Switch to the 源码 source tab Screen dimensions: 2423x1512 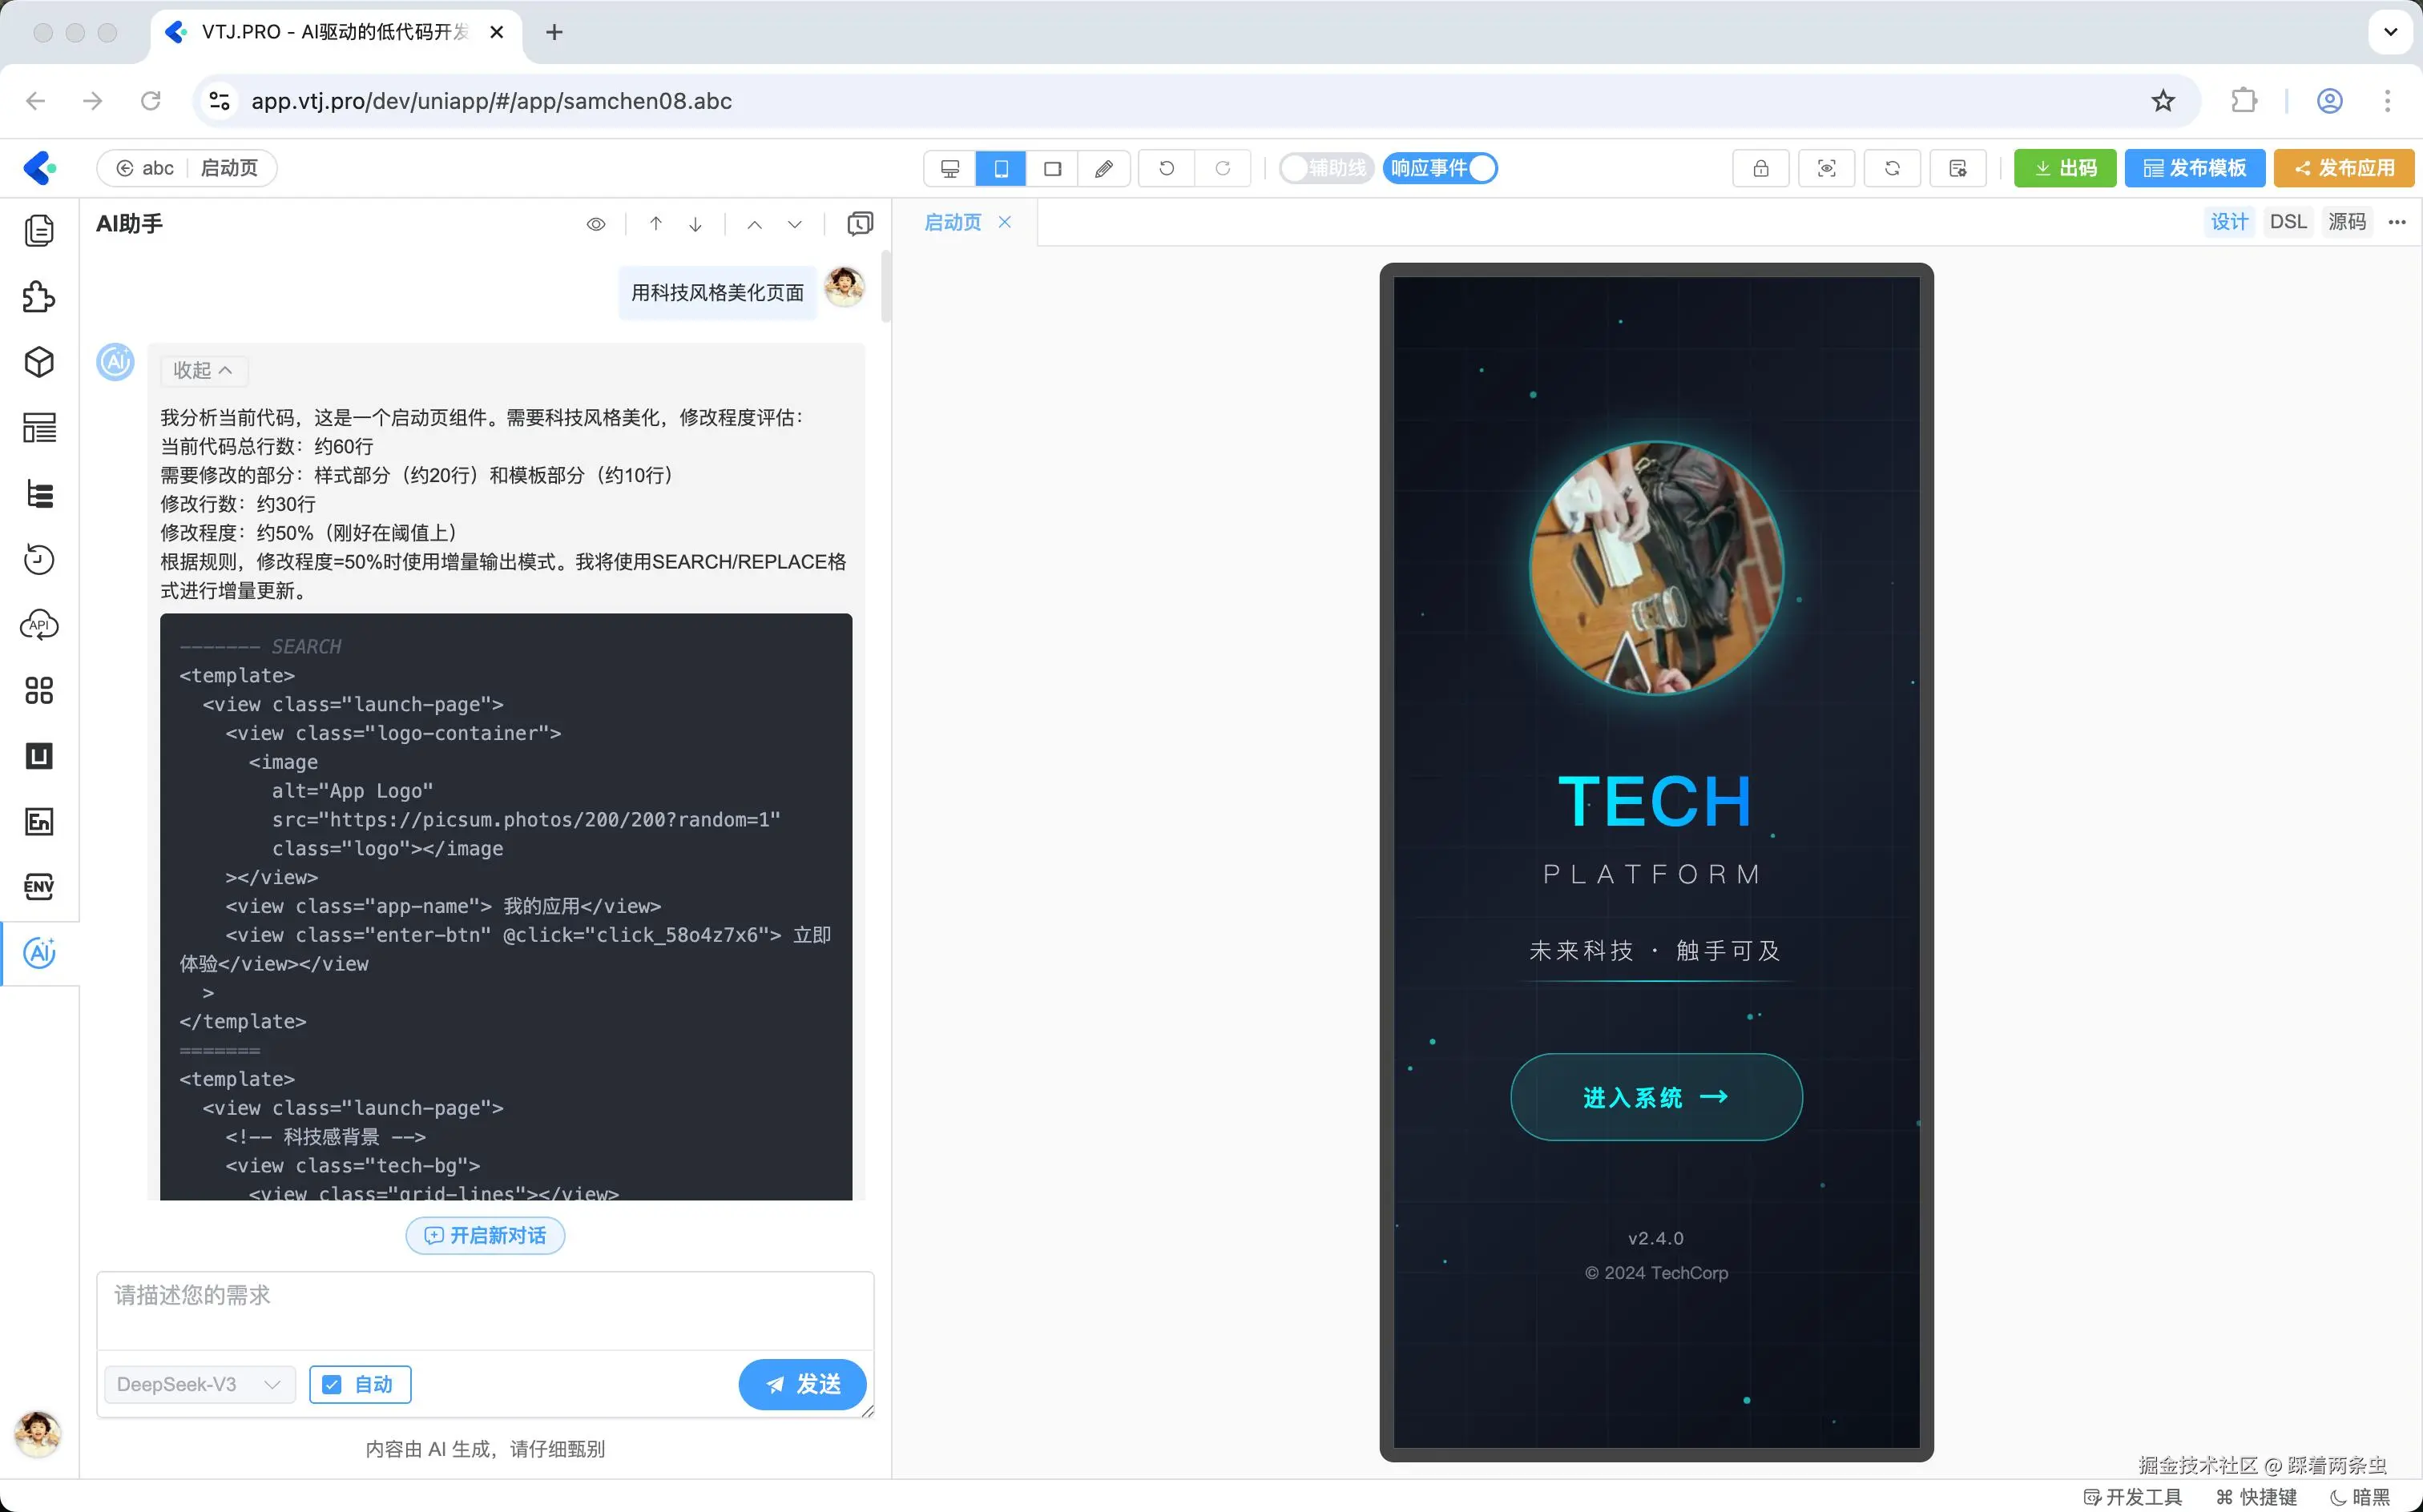click(2346, 222)
